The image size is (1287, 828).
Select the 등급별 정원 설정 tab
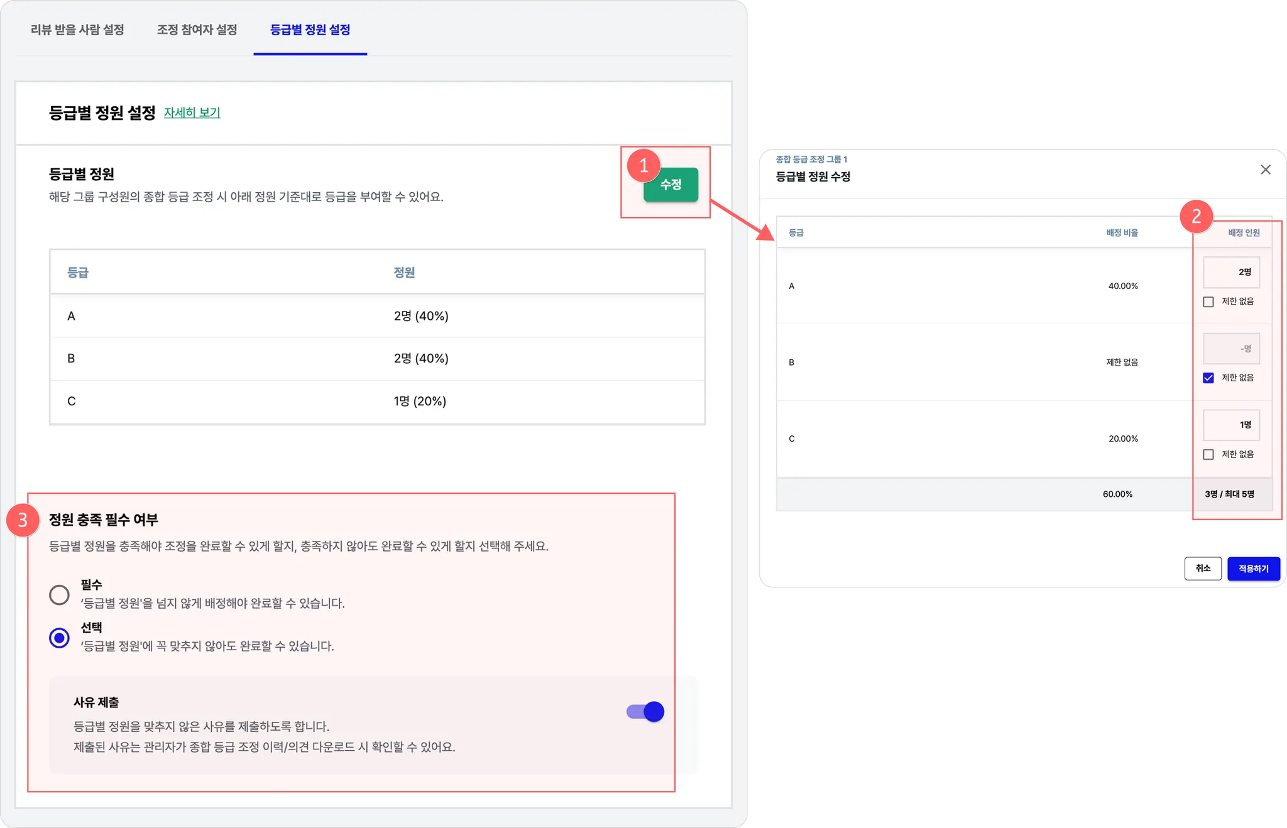tap(310, 30)
